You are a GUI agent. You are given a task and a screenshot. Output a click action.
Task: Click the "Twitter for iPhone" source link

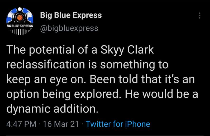click(x=118, y=124)
